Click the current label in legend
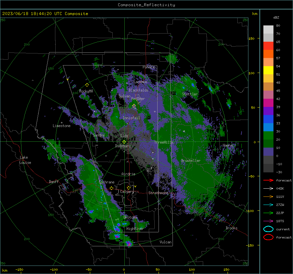Viewport: 293px width, 274px height. [283, 229]
